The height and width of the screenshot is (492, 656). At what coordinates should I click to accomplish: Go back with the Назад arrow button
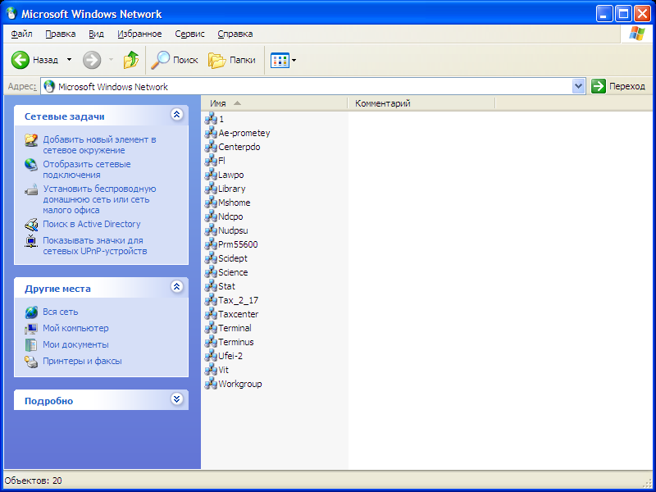coord(20,60)
